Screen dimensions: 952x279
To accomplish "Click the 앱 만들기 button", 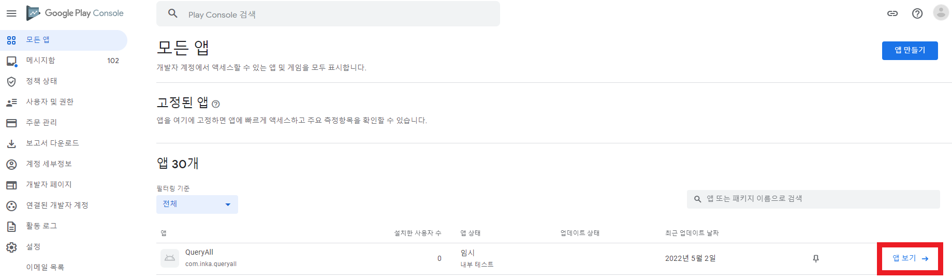I will (x=910, y=51).
